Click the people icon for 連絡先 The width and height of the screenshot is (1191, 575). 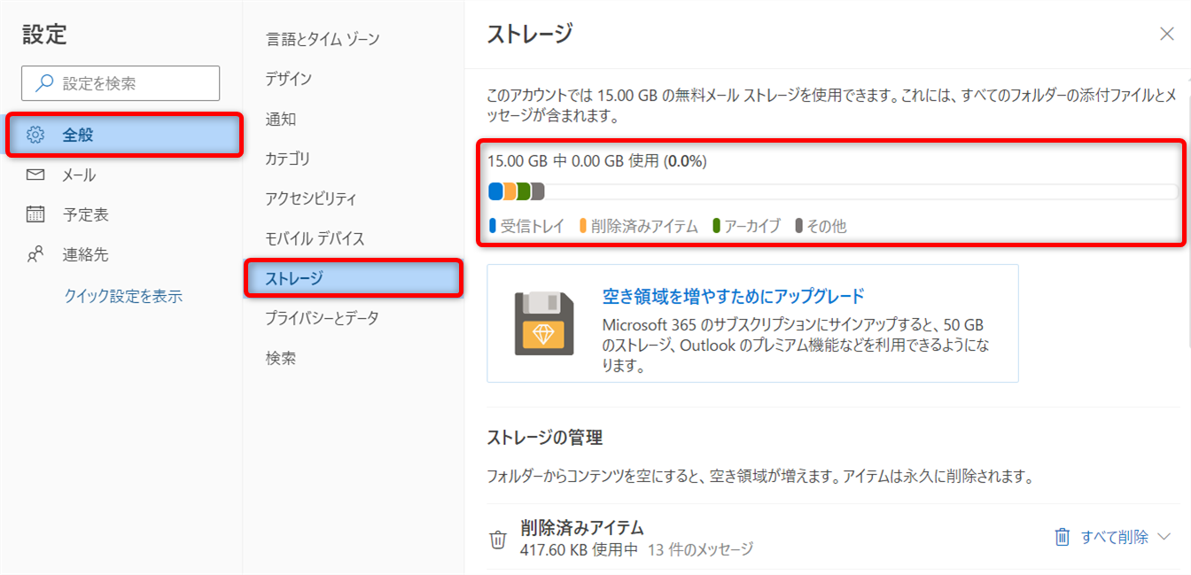tap(35, 255)
